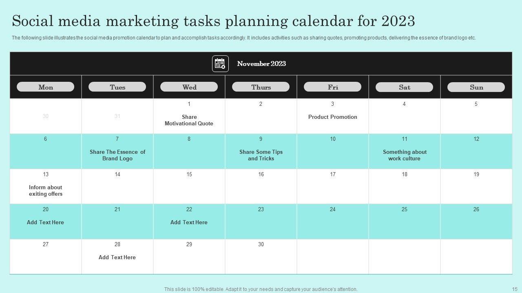
Task: Select the Thurs day header pill
Action: [261, 87]
